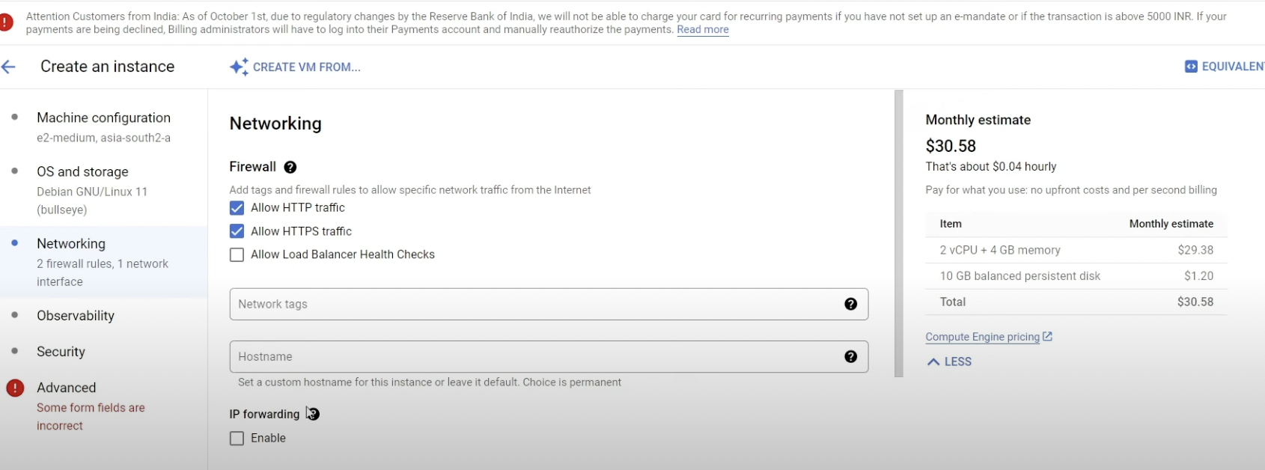
Task: Click the Equivalent code icon
Action: [x=1191, y=67]
